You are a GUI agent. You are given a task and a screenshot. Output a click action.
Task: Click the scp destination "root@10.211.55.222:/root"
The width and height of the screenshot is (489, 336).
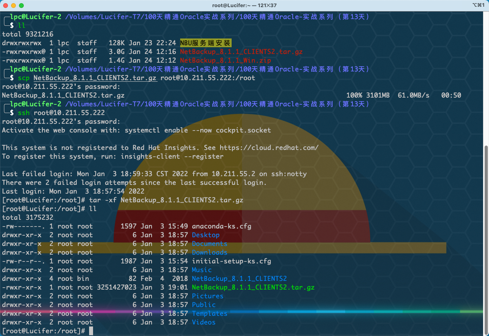tap(208, 78)
